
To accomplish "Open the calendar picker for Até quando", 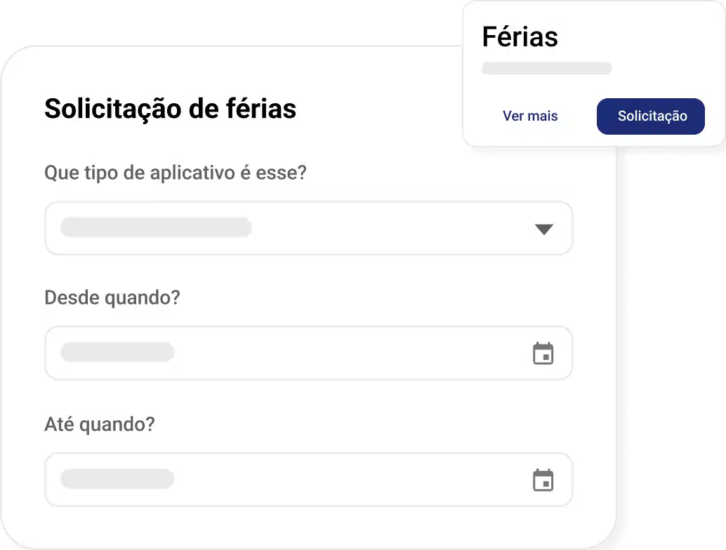I will [543, 481].
